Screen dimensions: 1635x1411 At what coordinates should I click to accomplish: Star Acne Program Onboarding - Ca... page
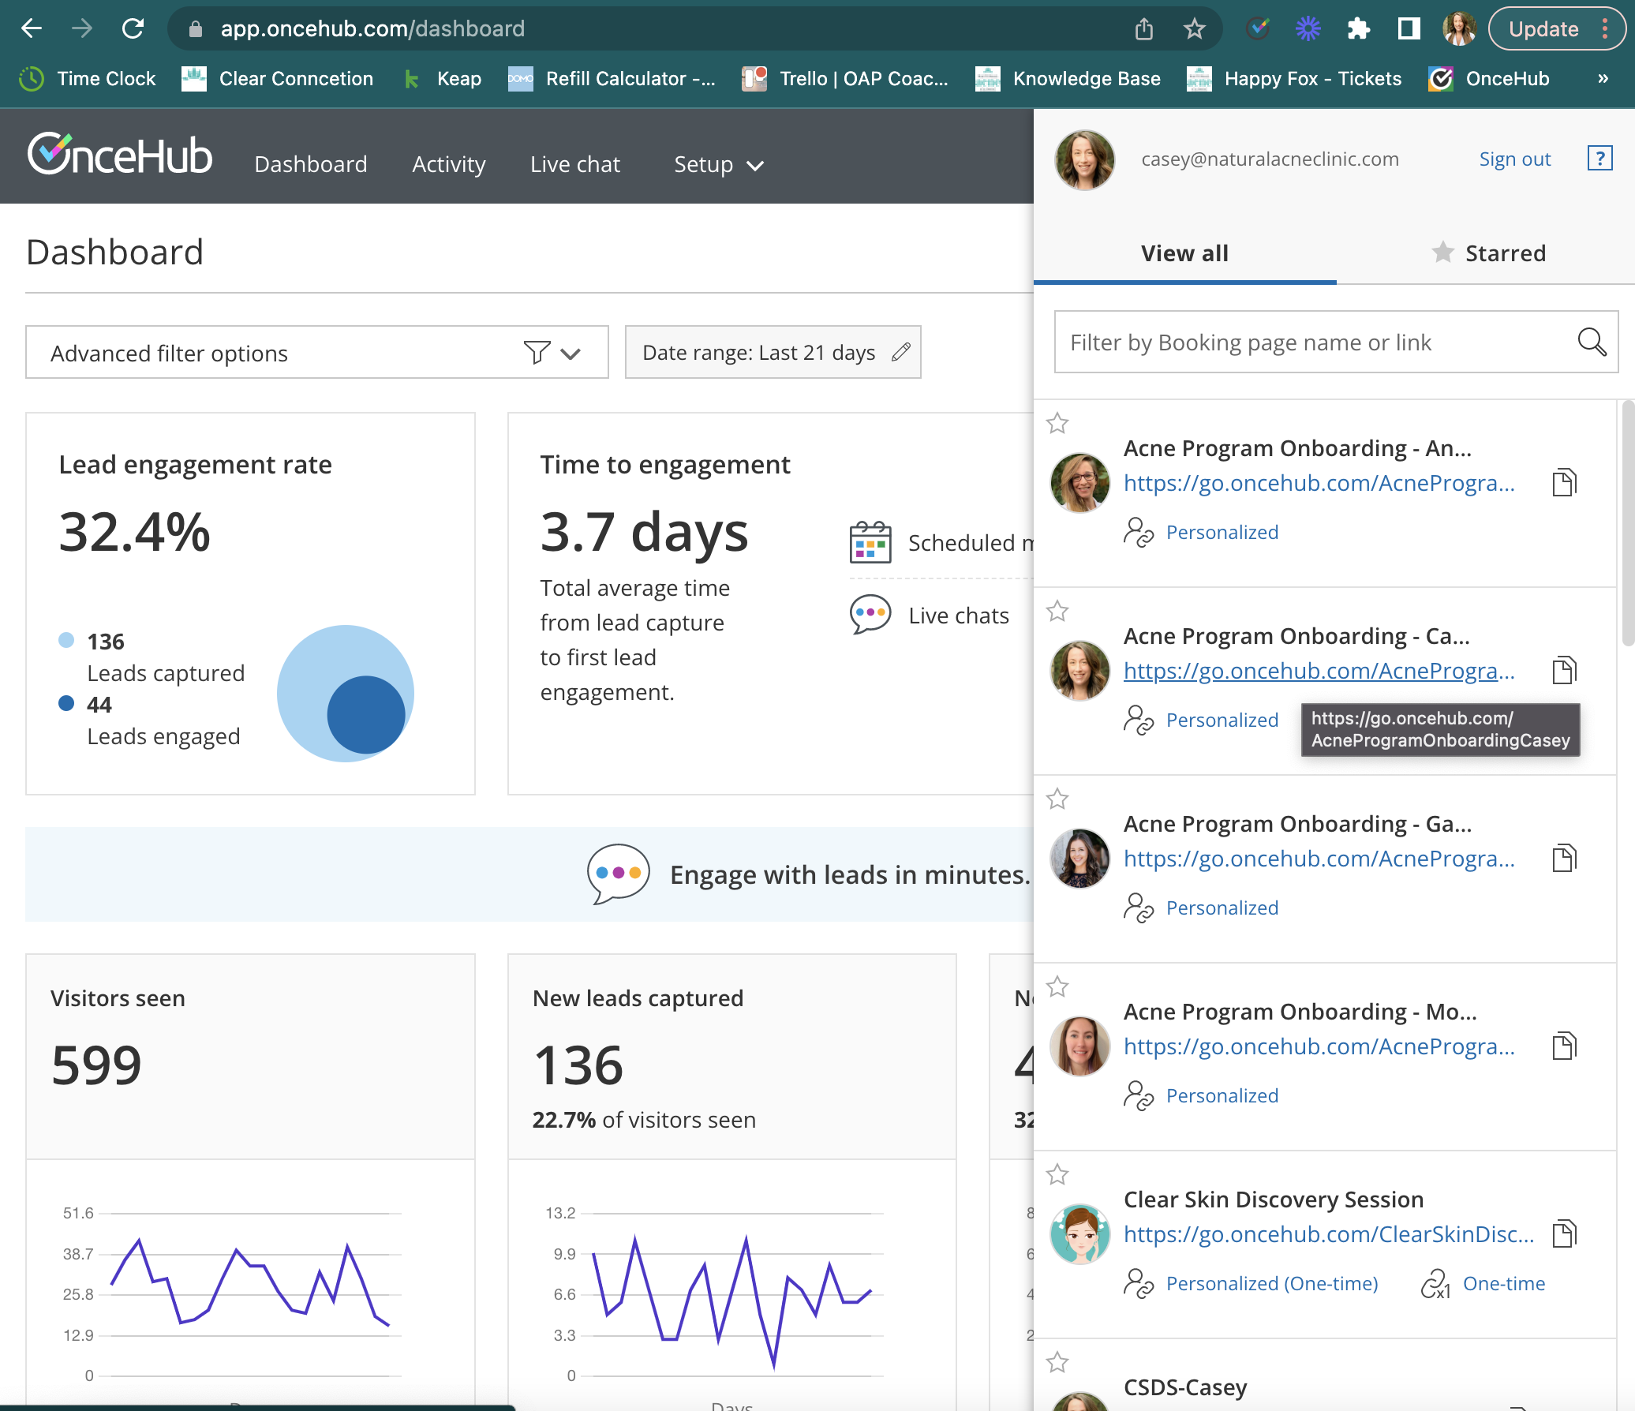click(1057, 612)
